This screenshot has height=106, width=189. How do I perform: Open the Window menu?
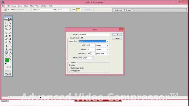tap(44, 6)
